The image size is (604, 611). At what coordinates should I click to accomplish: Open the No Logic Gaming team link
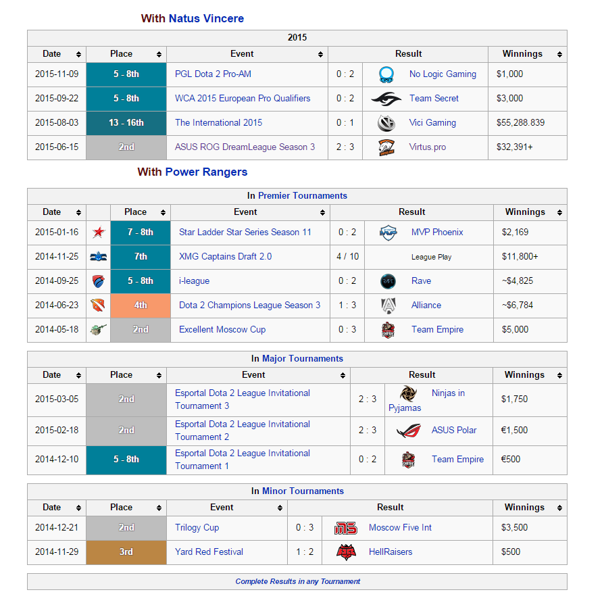click(x=443, y=74)
